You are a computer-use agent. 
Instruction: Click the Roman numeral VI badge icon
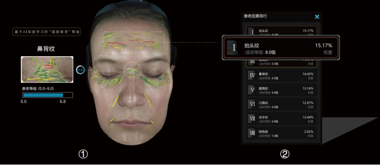pos(252,104)
